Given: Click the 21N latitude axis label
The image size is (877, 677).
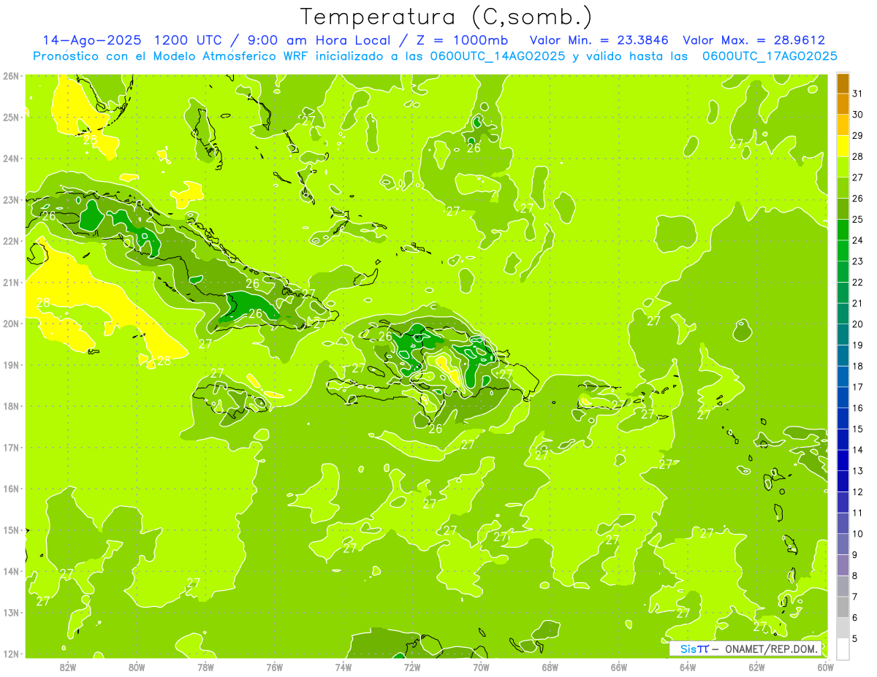Looking at the screenshot, I should pyautogui.click(x=10, y=282).
